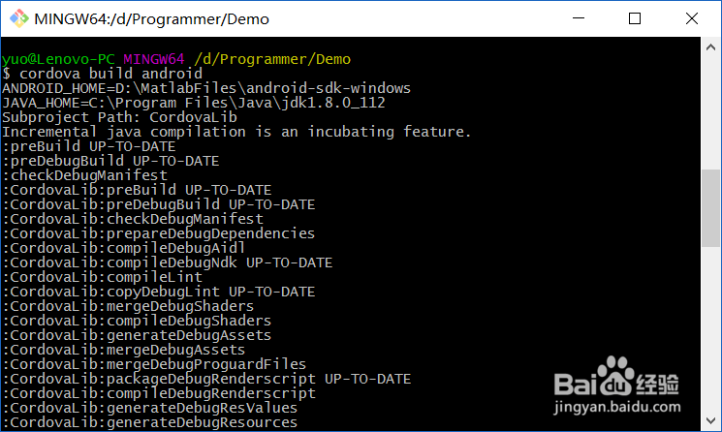722x432 pixels.
Task: Close the MINGW64 terminal window
Action: (x=692, y=18)
